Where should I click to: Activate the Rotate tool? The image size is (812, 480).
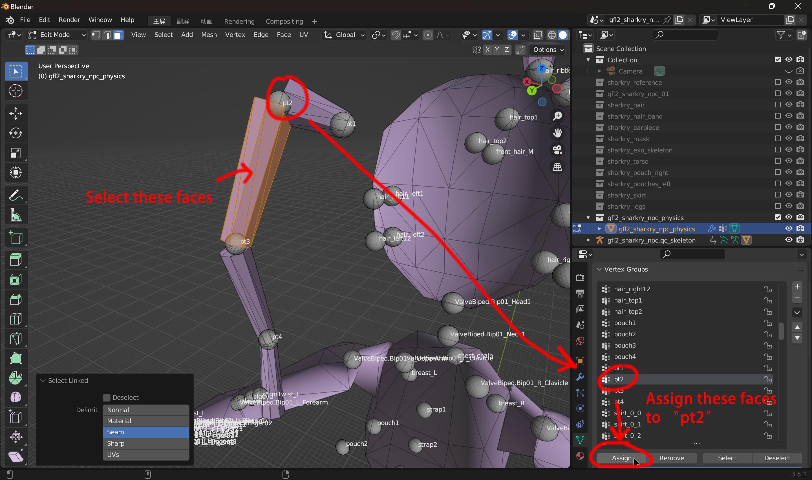point(16,133)
